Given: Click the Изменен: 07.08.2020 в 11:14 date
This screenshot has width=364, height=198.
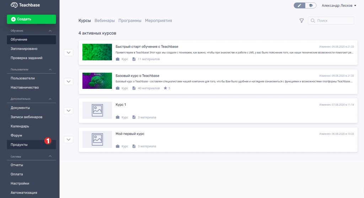Looking at the screenshot, I should coord(337,105).
